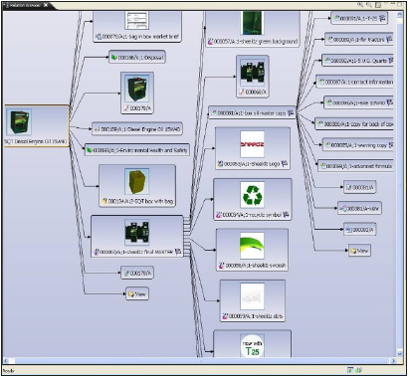This screenshot has width=410, height=378.
Task: Select the warning copy node
Action: [x=358, y=145]
